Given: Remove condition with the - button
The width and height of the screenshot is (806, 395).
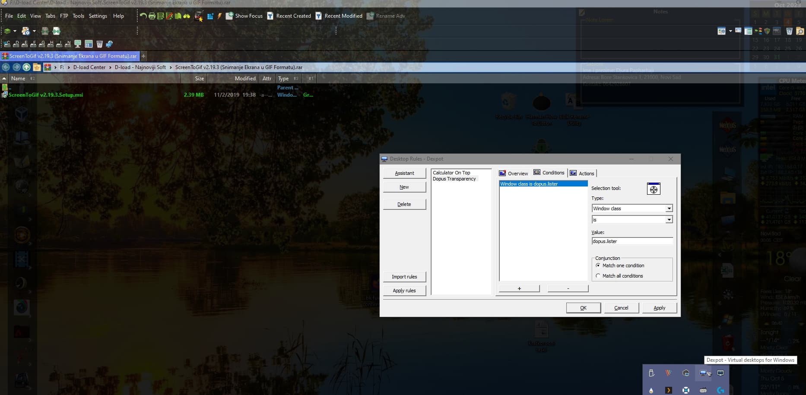Looking at the screenshot, I should (568, 288).
